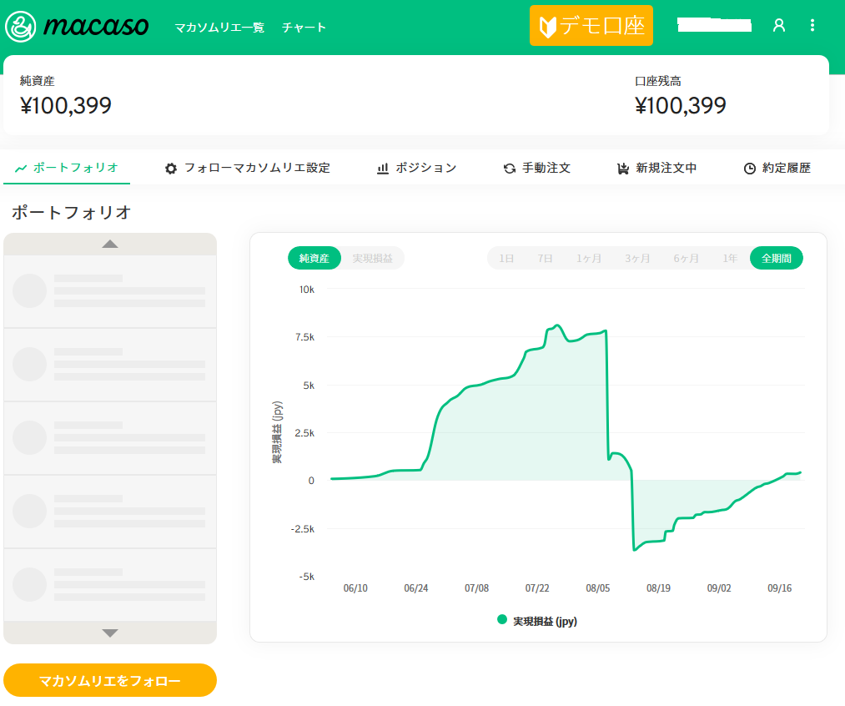
Task: Select the first placeholder portfolio card
Action: [x=110, y=291]
